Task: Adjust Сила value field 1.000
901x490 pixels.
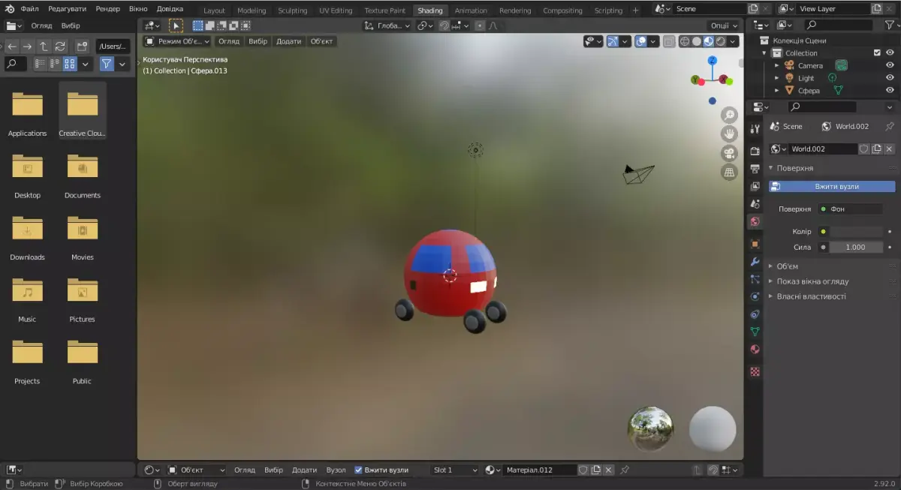Action: pos(856,247)
